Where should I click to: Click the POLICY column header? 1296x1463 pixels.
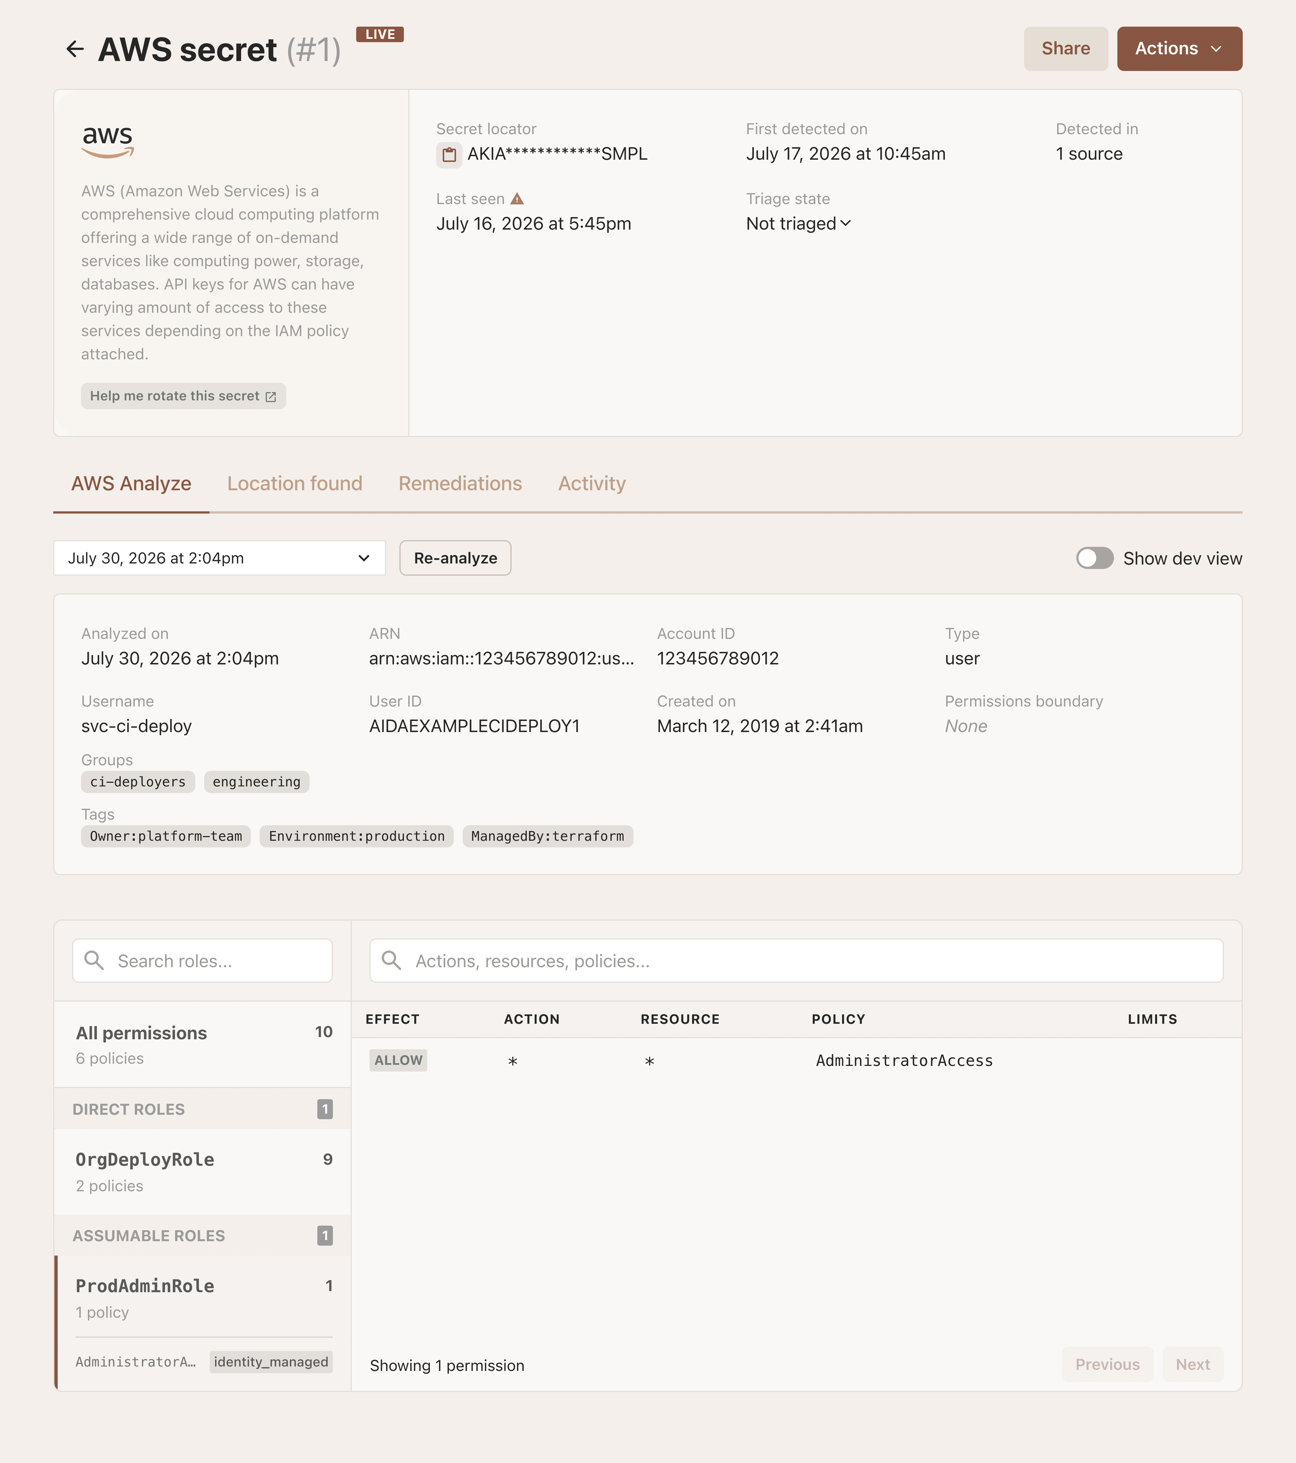click(x=839, y=1019)
